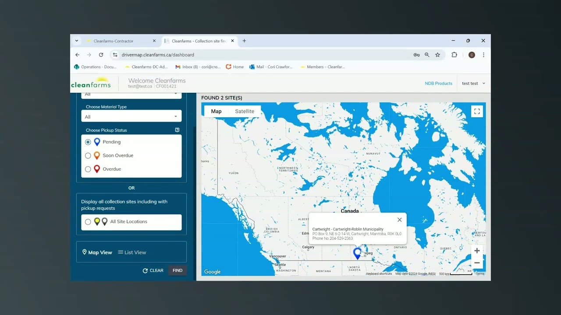Select Overdue pickup status
Screen dimensions: 561x315
88,169
